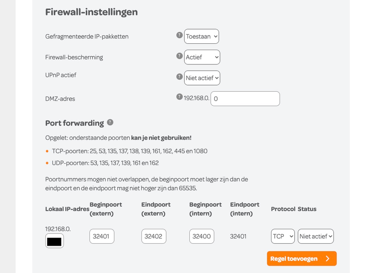The image size is (365, 273).
Task: Select protocol dropdown showing TCP
Action: click(x=283, y=237)
